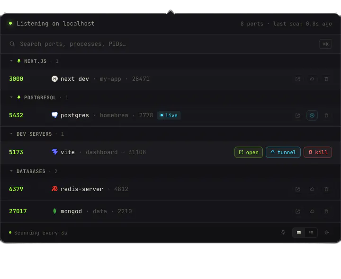Open port 3000 next dev in browser
This screenshot has width=341, height=279.
tap(298, 79)
